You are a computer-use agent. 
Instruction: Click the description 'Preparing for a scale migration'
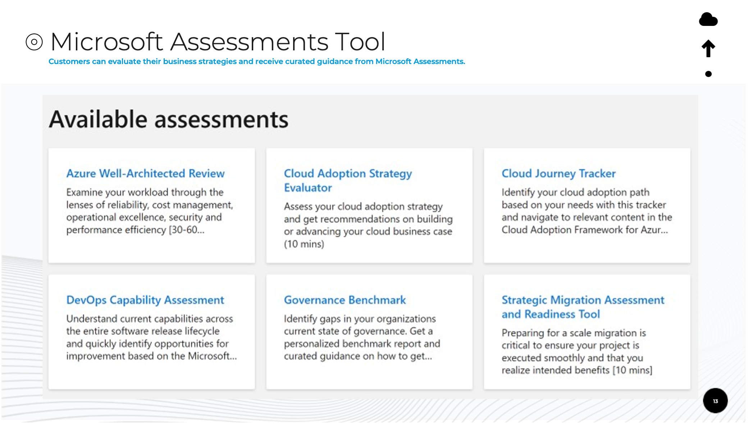[577, 351]
